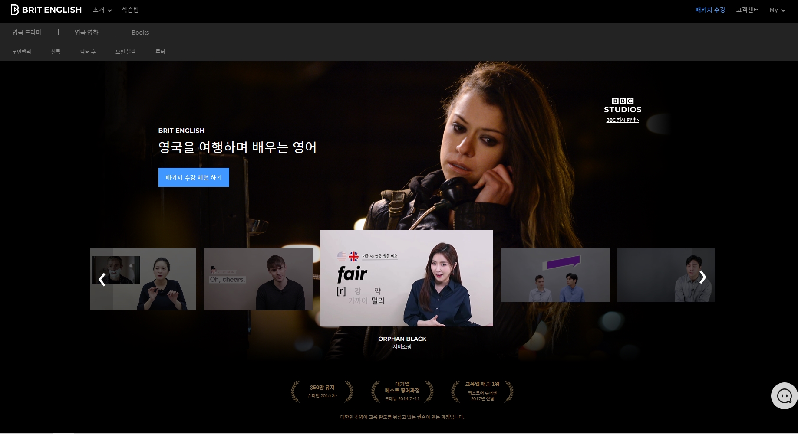The image size is (798, 434).
Task: Click the Brit English logo
Action: pos(46,10)
